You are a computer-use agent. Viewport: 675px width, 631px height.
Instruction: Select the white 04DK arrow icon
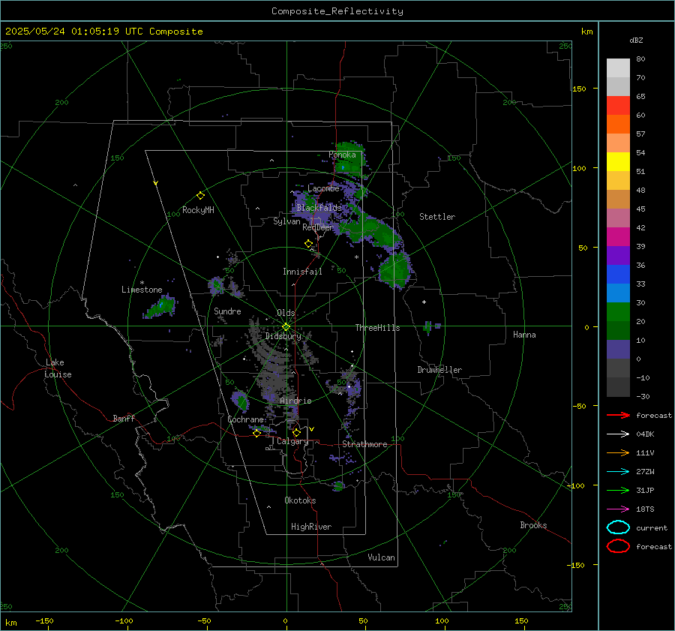[618, 434]
